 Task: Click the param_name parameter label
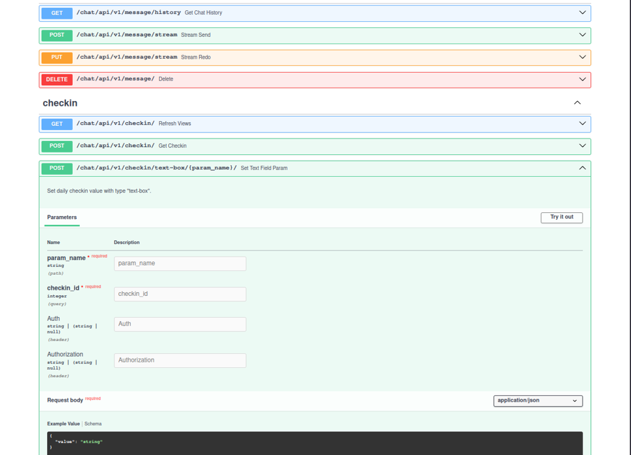pos(66,258)
